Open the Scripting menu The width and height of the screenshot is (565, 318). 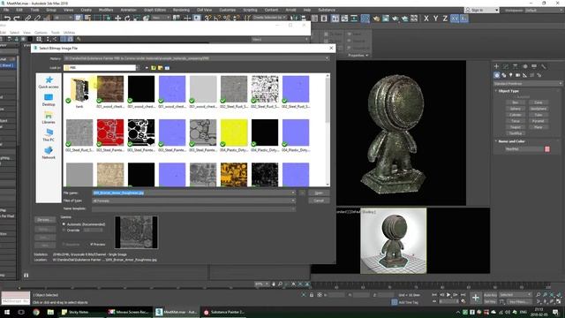click(250, 10)
